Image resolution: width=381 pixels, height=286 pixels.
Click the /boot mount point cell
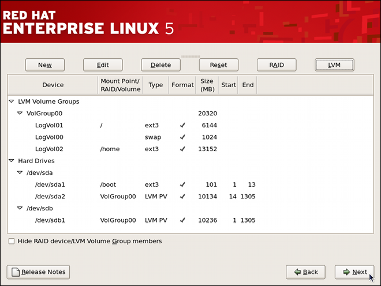point(108,185)
